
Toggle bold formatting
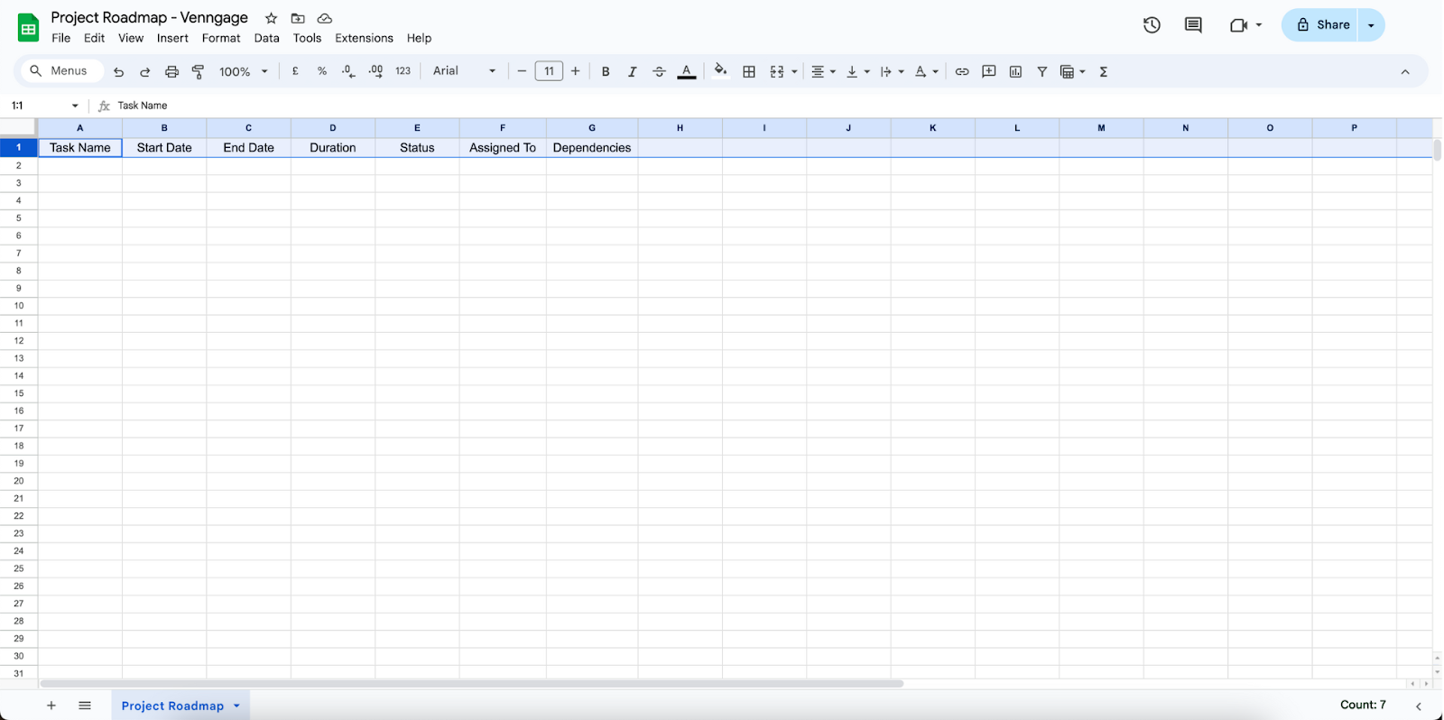pos(606,71)
